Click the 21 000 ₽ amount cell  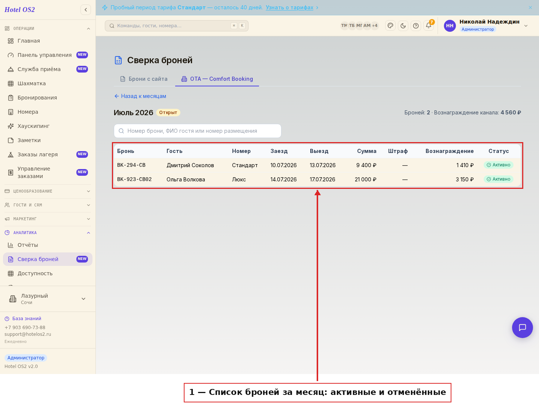(365, 180)
